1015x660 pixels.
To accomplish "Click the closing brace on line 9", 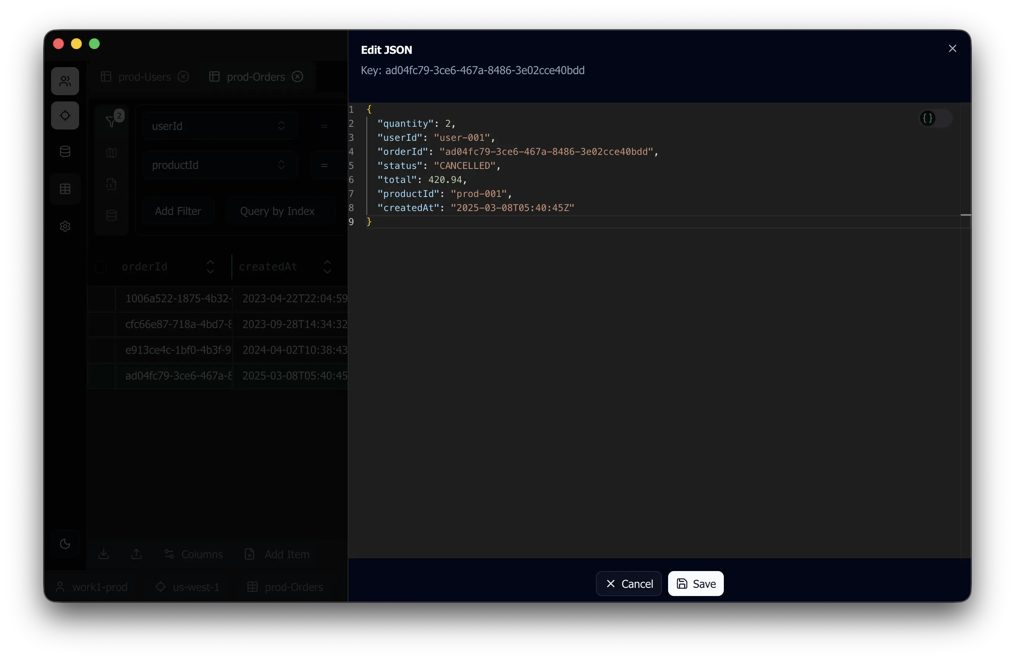I will point(369,222).
